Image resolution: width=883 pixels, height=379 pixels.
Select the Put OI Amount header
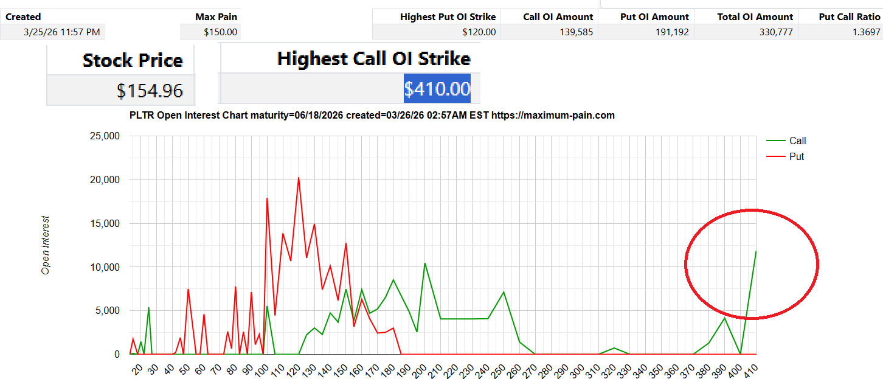point(646,17)
